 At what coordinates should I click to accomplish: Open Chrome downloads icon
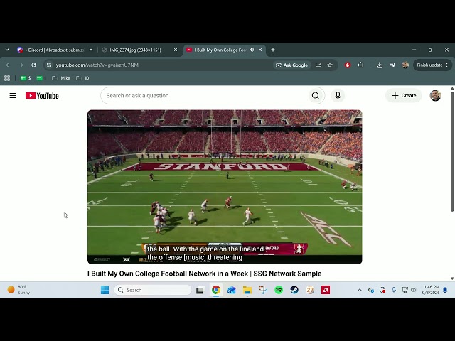pyautogui.click(x=379, y=65)
